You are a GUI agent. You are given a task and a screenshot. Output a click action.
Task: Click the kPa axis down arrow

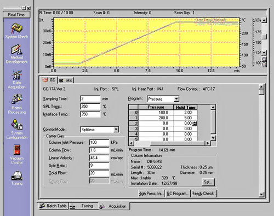(x=264, y=52)
